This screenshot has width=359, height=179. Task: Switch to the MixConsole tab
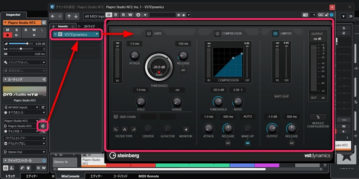click(70, 176)
